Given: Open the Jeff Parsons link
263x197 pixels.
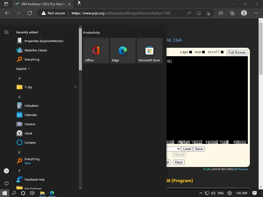Looking at the screenshot, I should point(241,169).
